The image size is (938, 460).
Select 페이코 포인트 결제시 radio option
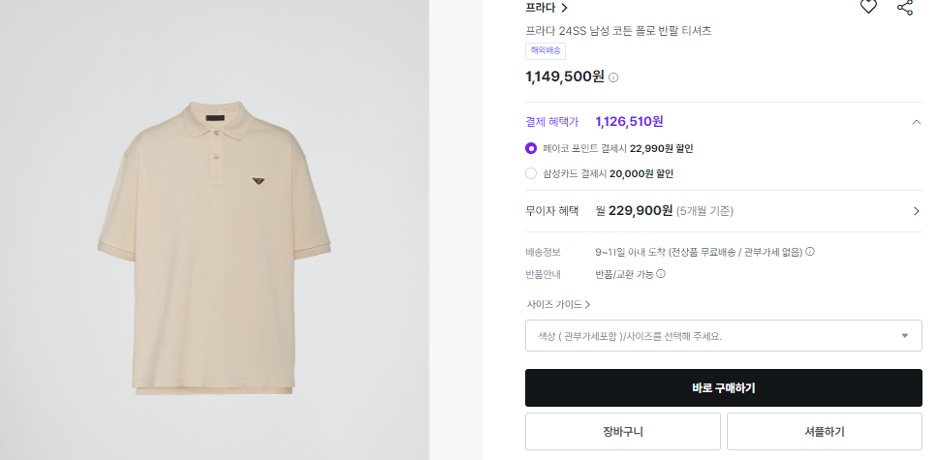[530, 148]
